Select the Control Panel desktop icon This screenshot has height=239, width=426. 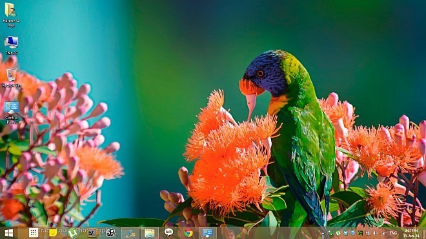pyautogui.click(x=11, y=112)
